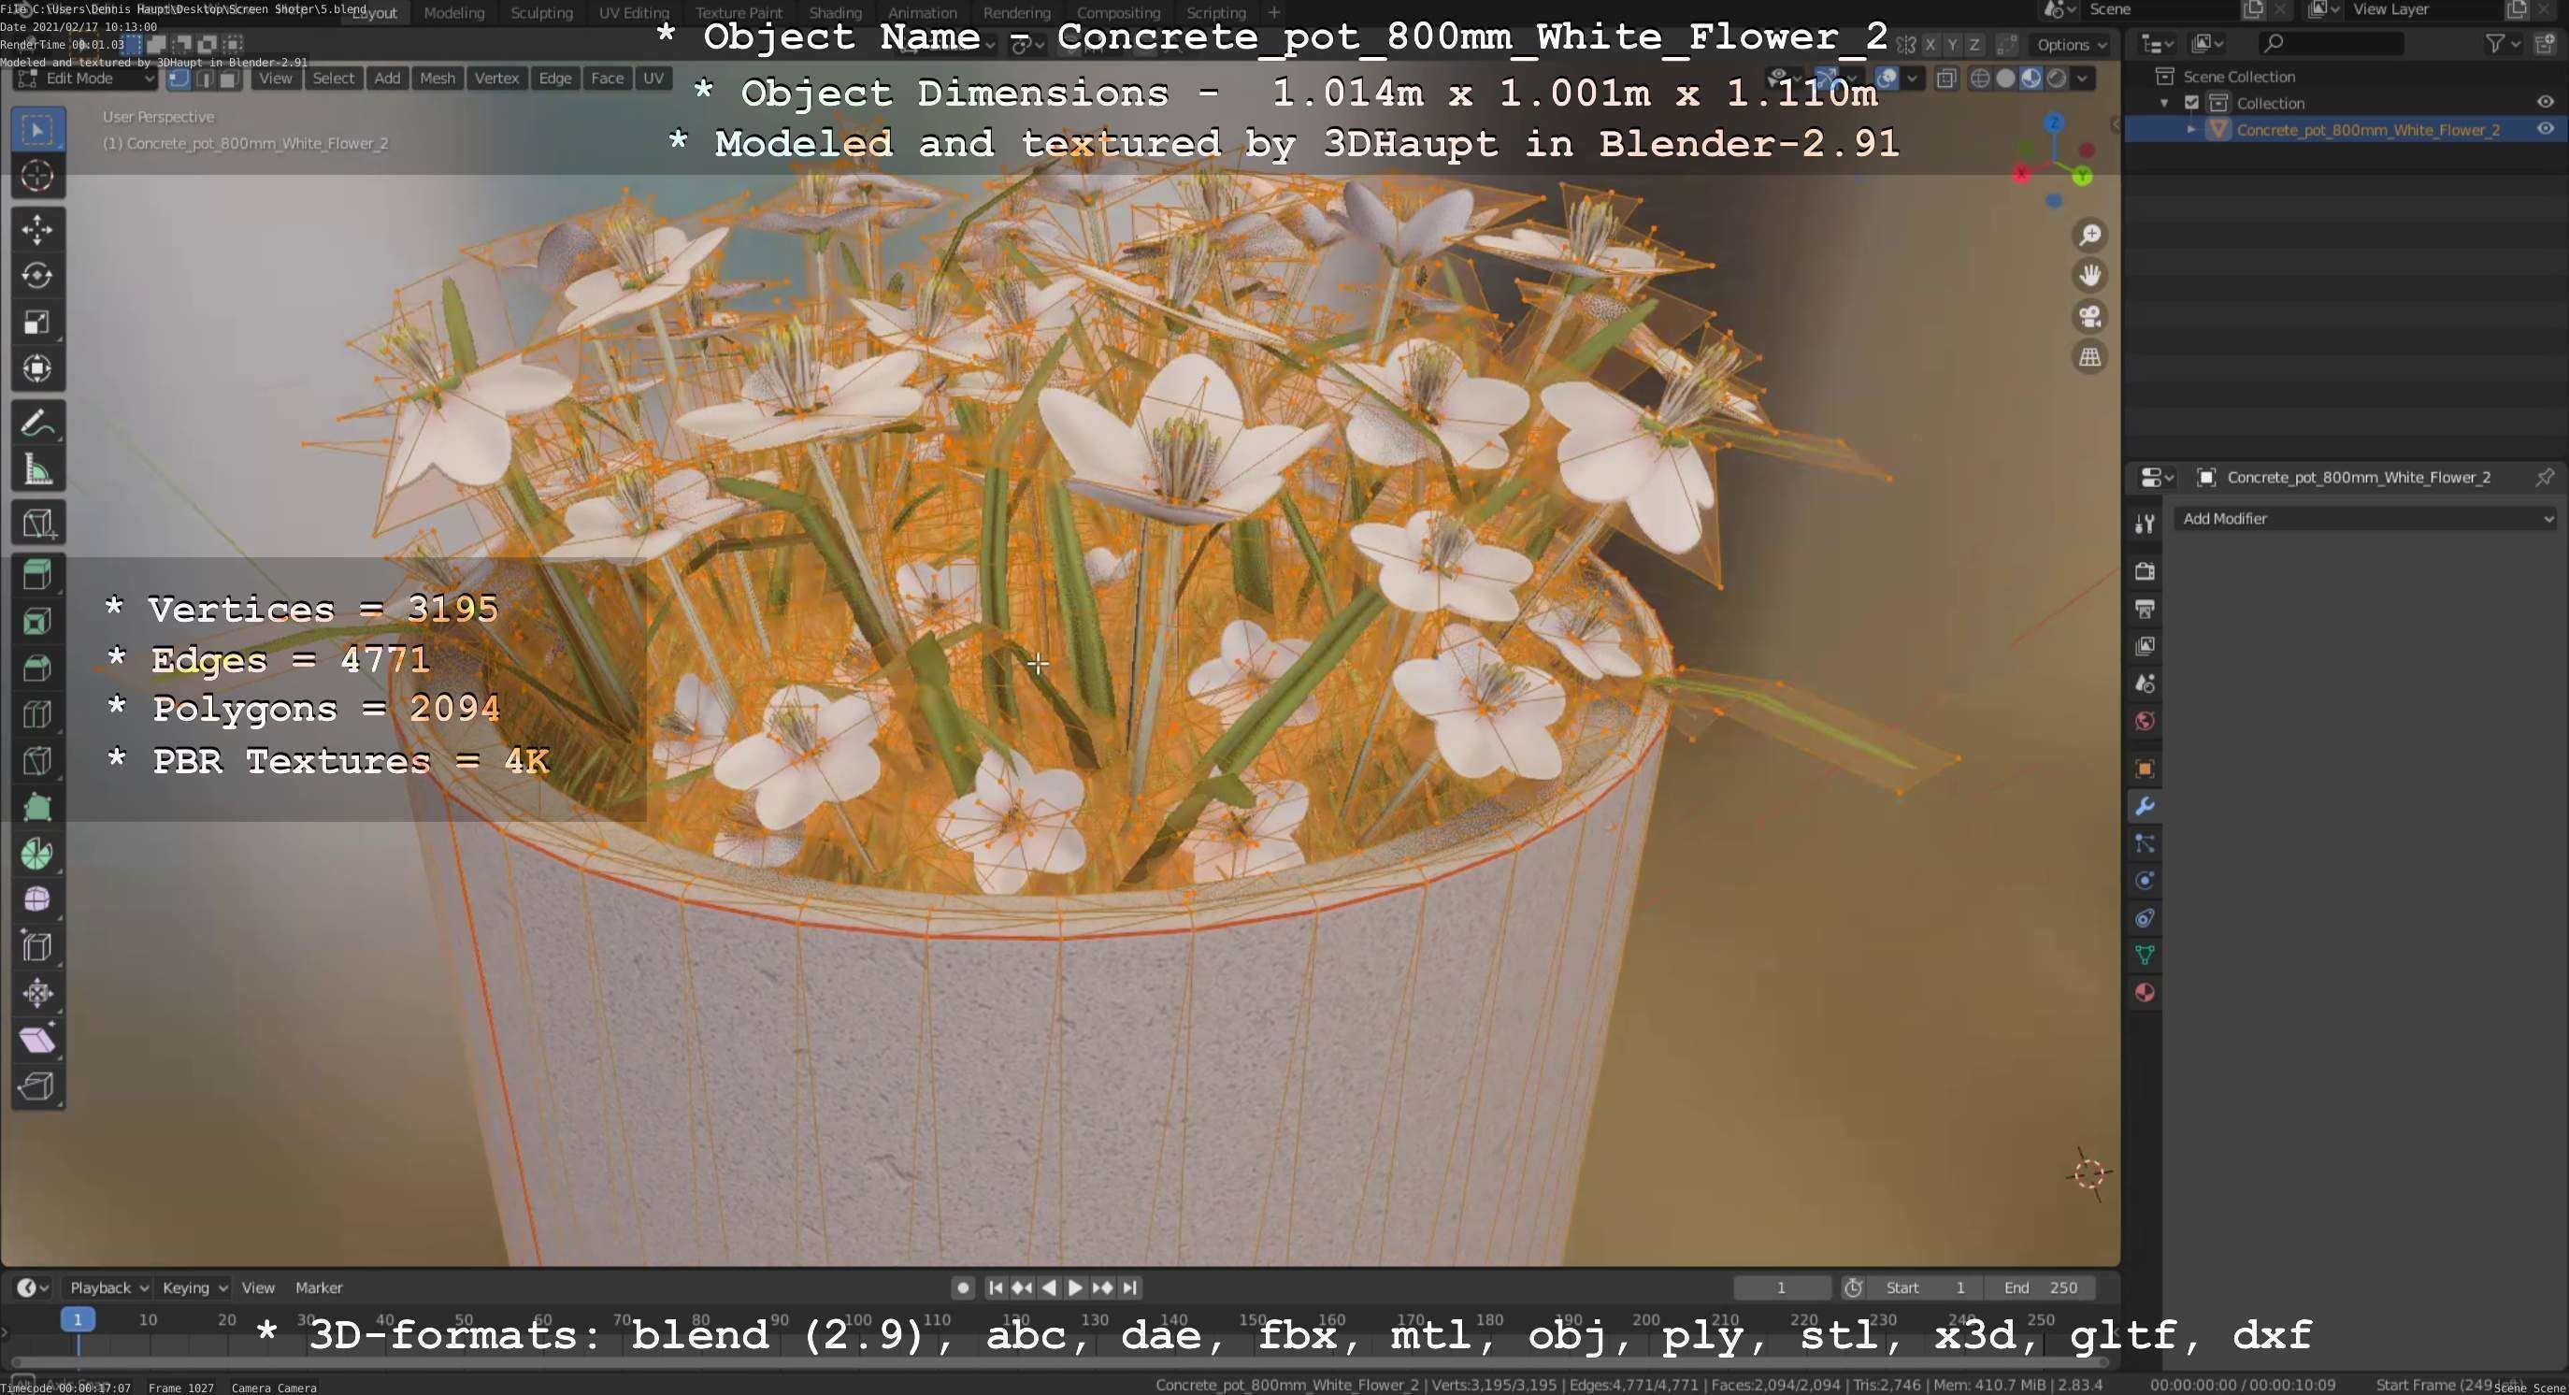Activate the Measure tool
The image size is (2569, 1395).
[x=36, y=469]
